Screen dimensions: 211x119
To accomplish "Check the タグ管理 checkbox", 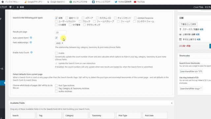I will click(x=70, y=25).
